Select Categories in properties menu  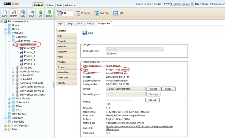(x=66, y=52)
